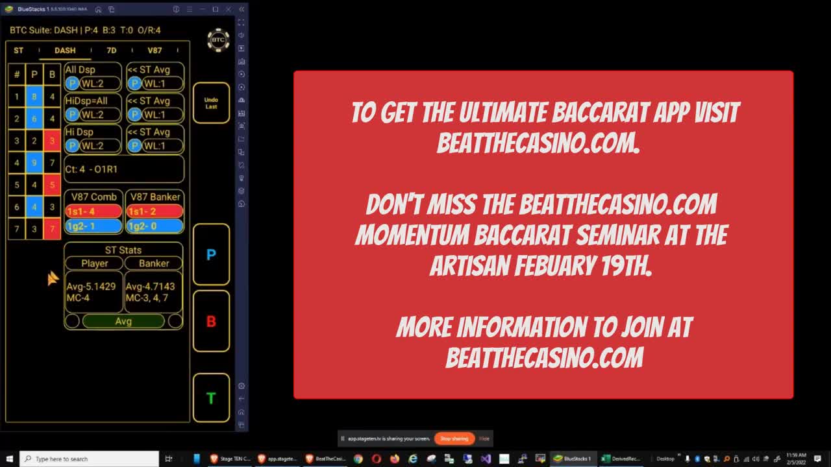The image size is (831, 467).
Task: Select blue 1g2- 0 bar in V87 Banker
Action: click(x=155, y=226)
